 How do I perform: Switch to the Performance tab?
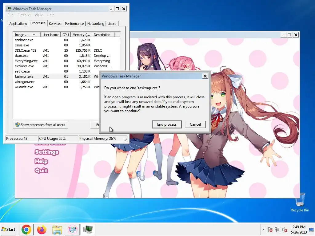coord(74,24)
